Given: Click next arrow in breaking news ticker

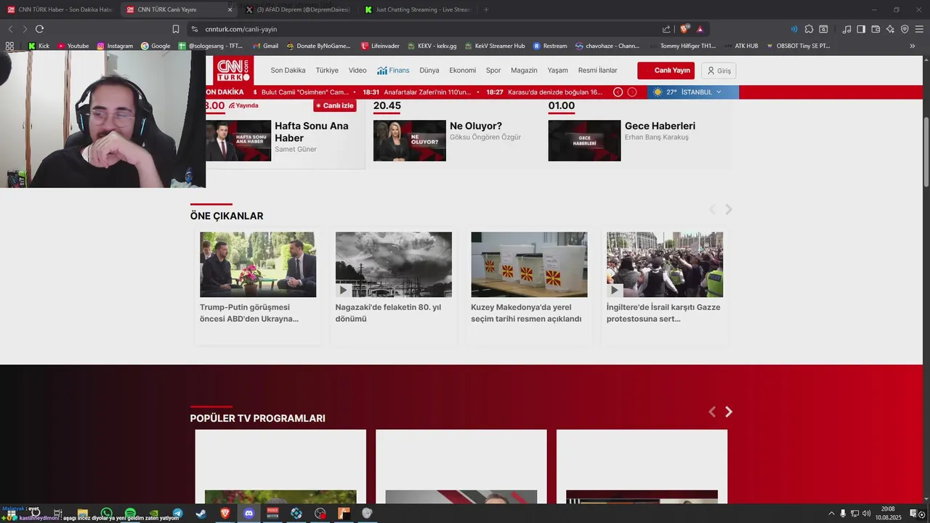Looking at the screenshot, I should pyautogui.click(x=632, y=92).
